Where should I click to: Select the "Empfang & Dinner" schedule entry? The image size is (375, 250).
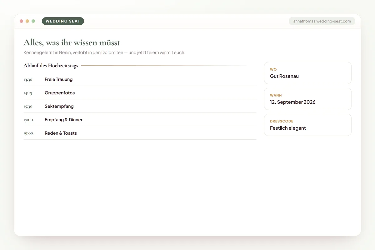140,120
